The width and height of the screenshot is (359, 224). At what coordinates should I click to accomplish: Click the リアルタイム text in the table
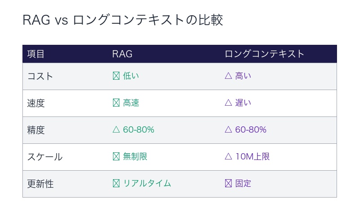147,184
